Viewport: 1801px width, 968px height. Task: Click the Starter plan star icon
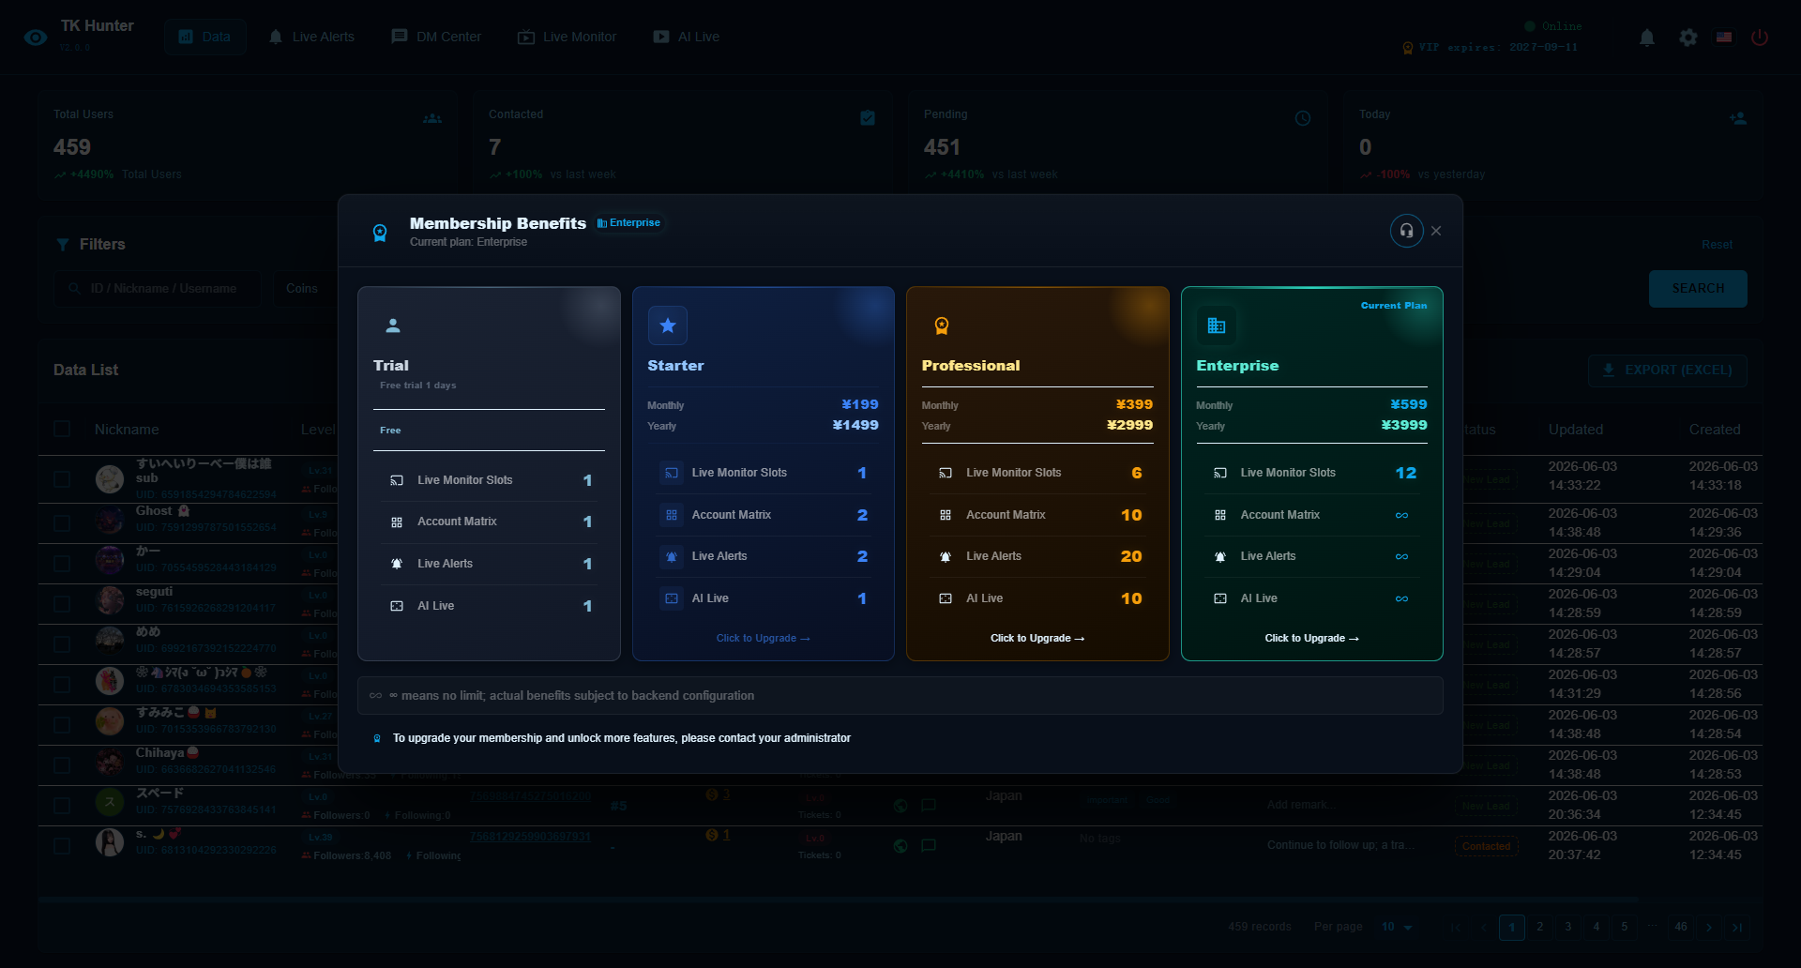pyautogui.click(x=668, y=325)
